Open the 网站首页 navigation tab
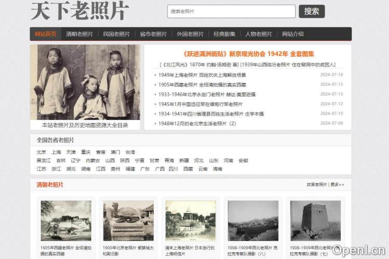This screenshot has width=389, height=259. [46, 34]
